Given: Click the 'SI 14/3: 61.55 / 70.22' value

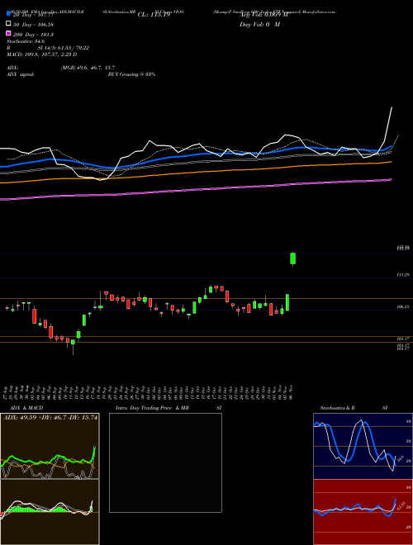Looking at the screenshot, I should click(64, 48).
